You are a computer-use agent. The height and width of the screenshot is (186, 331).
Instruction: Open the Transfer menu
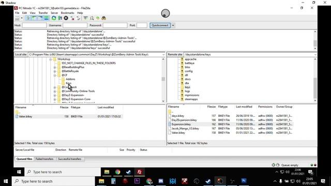tap(43, 13)
